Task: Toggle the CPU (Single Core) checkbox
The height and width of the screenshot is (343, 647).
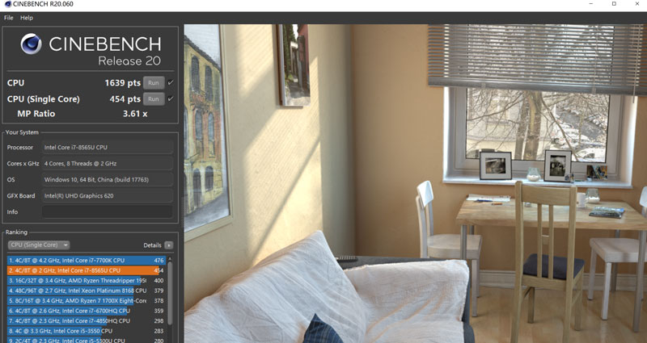Action: point(171,98)
